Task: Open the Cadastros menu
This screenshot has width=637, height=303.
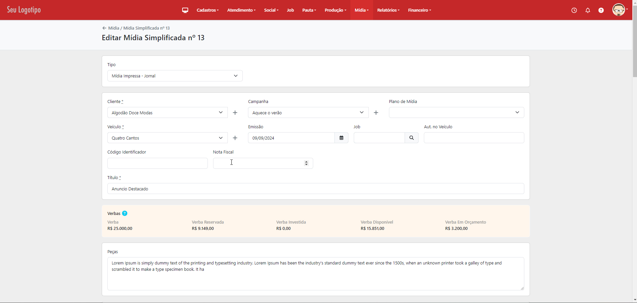Action: (x=207, y=10)
